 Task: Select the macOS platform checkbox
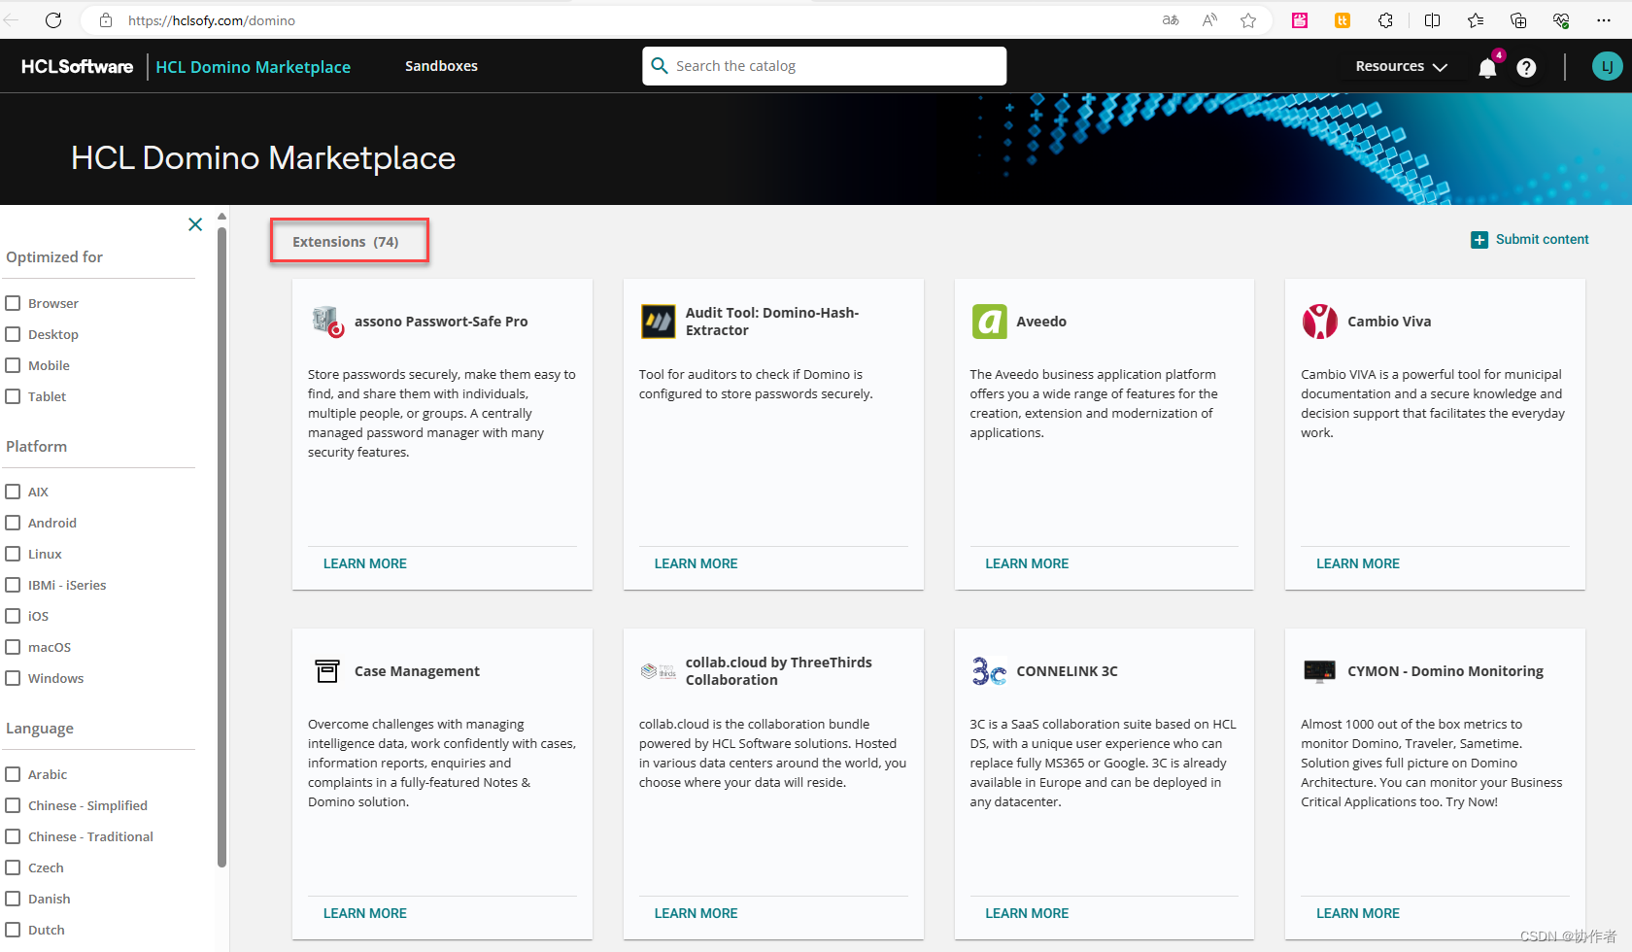(13, 647)
